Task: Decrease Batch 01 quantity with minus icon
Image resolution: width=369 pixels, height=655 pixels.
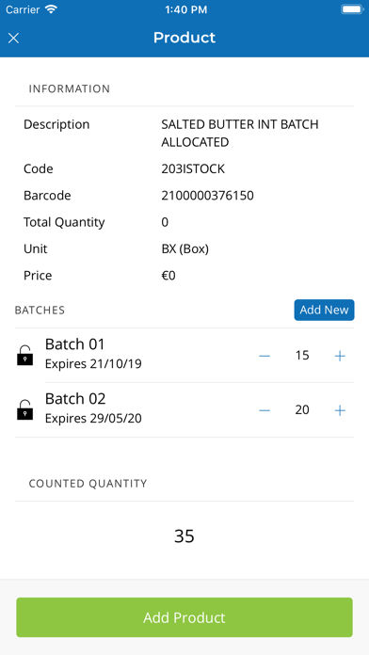Action: click(x=265, y=356)
